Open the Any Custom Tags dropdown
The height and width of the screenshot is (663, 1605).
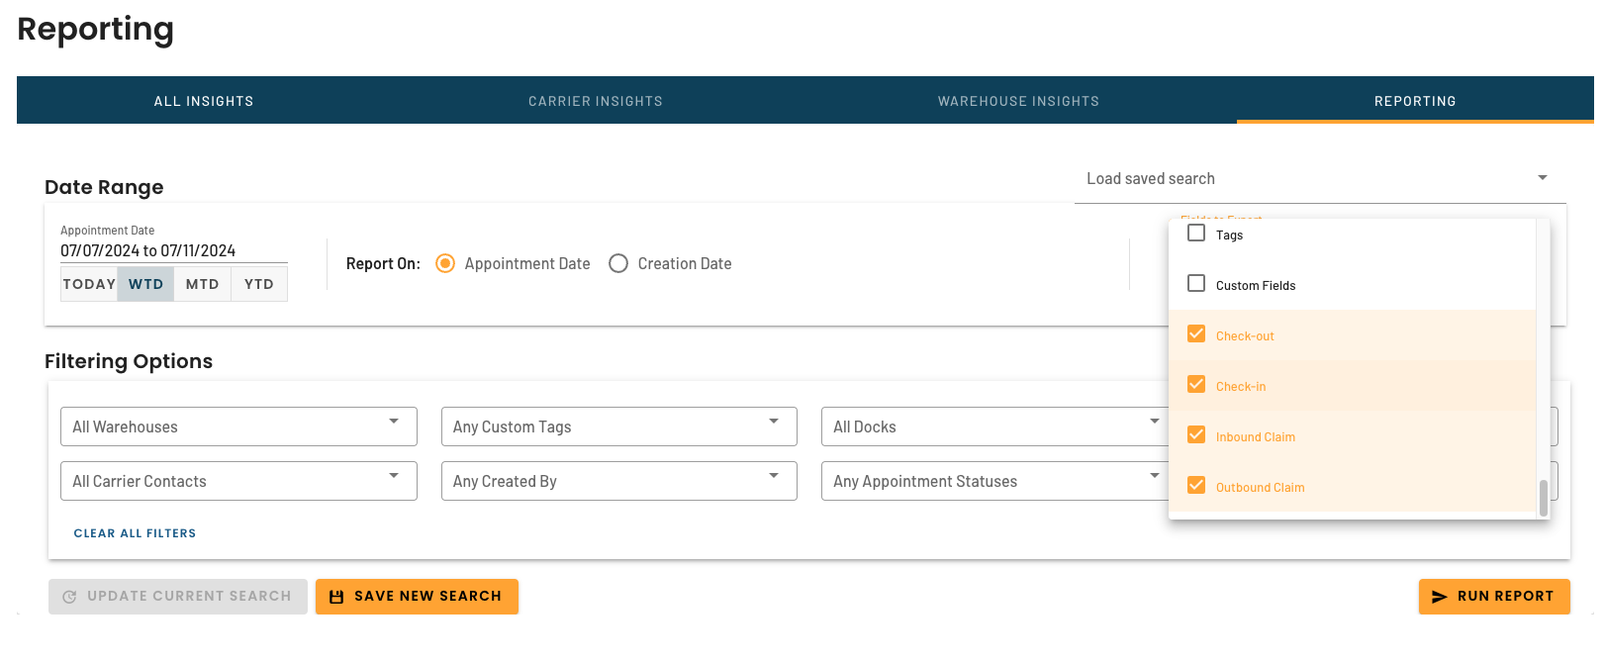pos(618,426)
